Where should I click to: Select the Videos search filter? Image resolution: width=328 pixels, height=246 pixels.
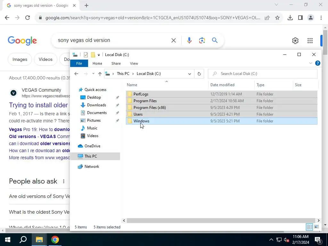click(x=45, y=59)
